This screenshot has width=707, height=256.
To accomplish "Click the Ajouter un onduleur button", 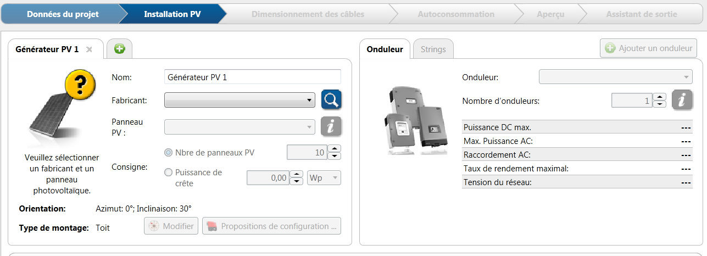I will (649, 48).
